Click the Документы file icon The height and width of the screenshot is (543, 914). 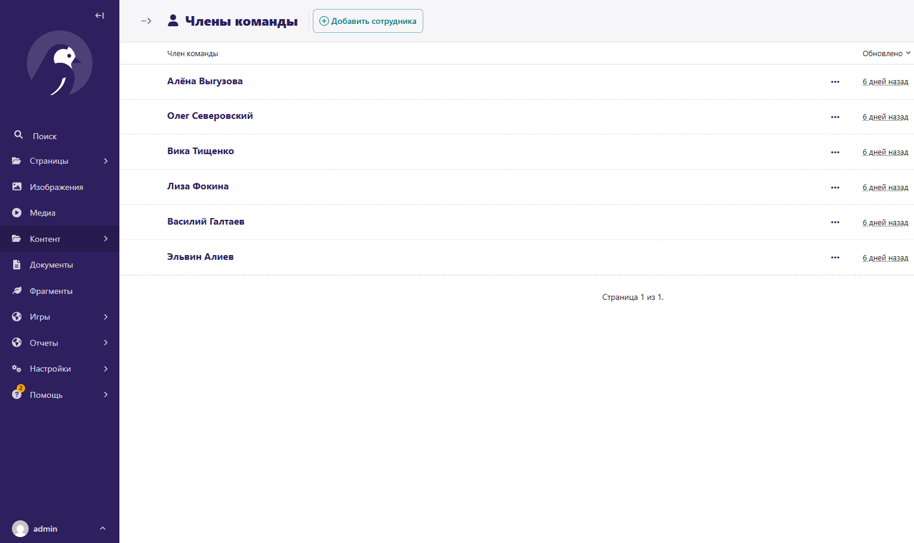tap(17, 265)
